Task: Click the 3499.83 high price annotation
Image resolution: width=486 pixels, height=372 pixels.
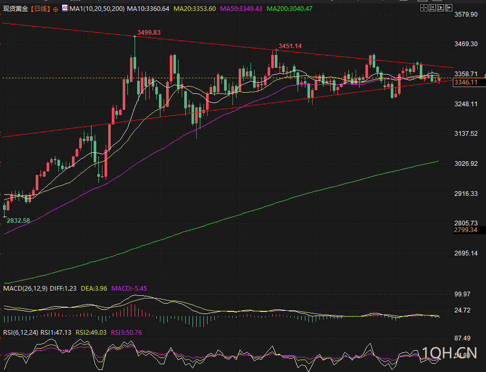Action: pos(148,32)
